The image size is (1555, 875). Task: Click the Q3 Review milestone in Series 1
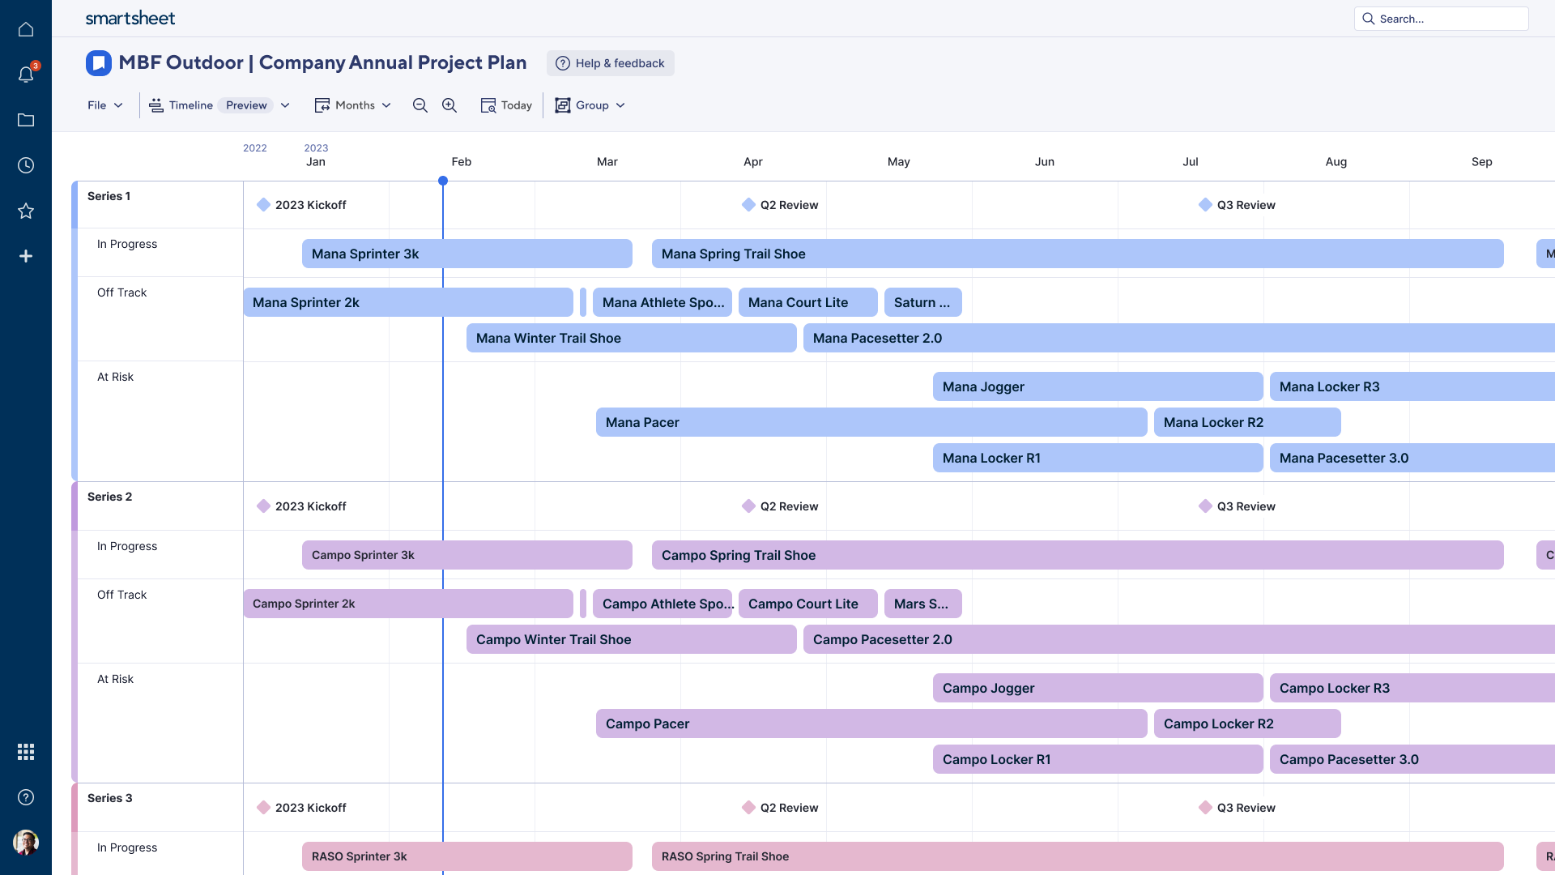(x=1204, y=205)
